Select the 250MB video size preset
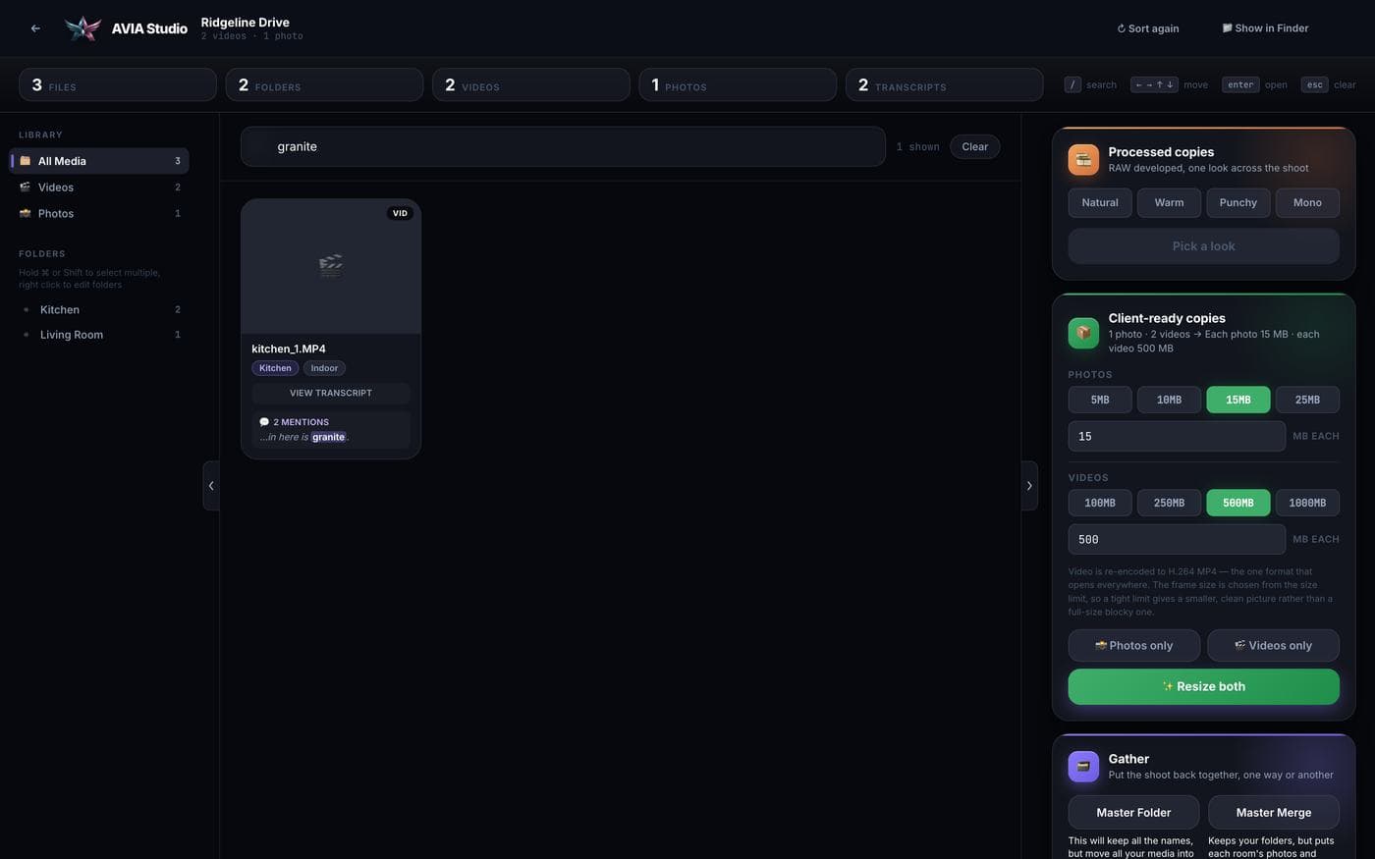This screenshot has width=1375, height=859. [x=1169, y=503]
